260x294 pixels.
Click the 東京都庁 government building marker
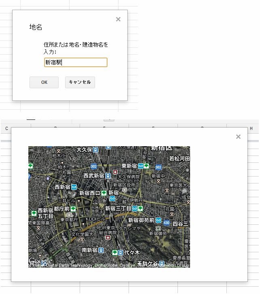tap(69, 215)
